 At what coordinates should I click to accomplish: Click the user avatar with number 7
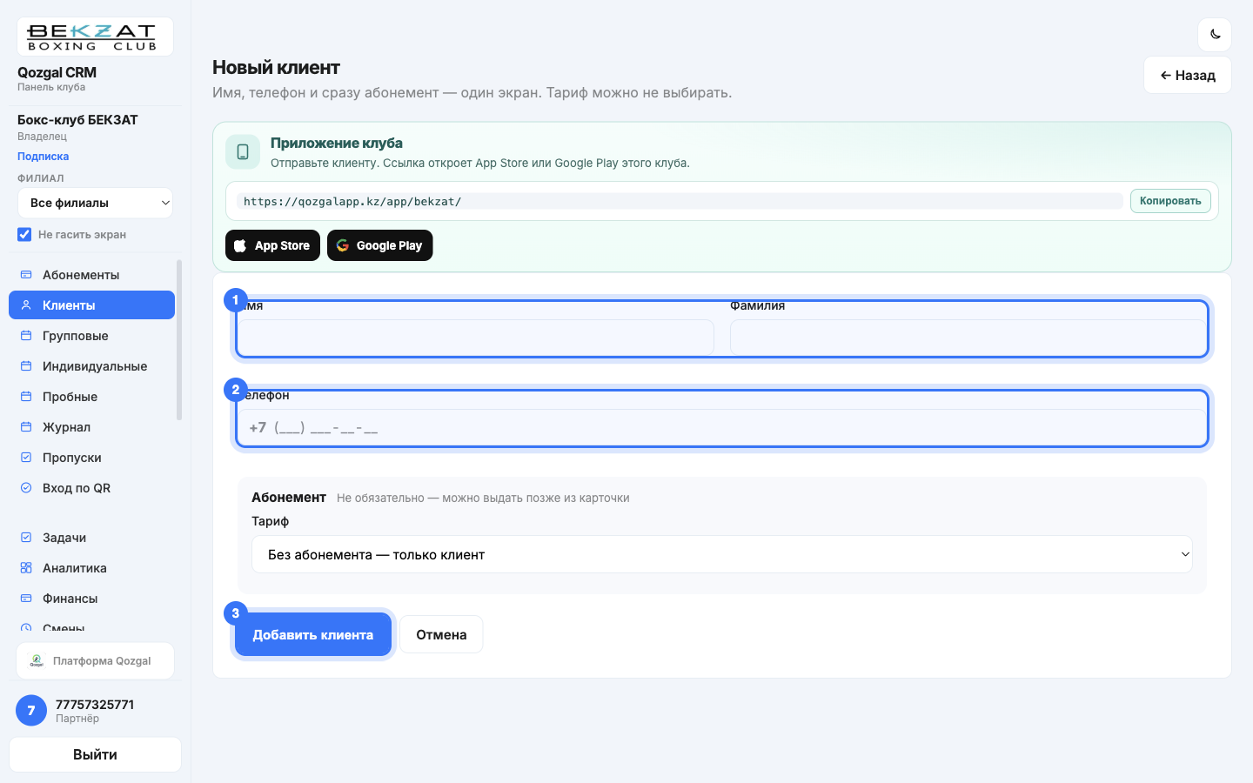tap(31, 711)
